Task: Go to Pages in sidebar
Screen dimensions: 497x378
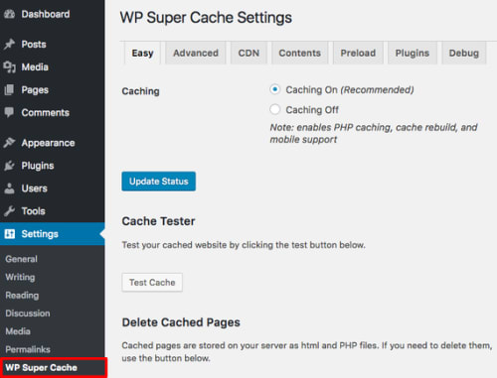Action: (53, 89)
